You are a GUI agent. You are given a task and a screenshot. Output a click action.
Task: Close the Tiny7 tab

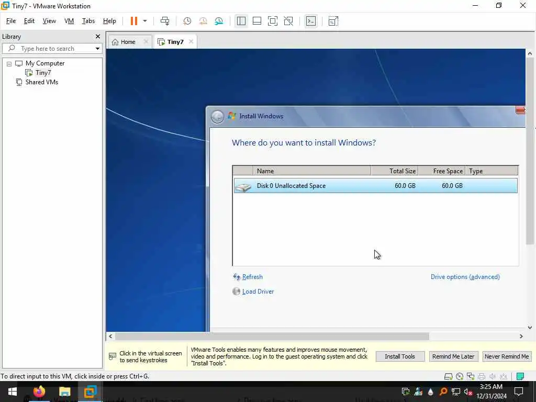click(191, 41)
